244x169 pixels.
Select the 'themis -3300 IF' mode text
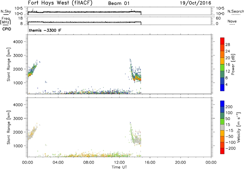point(45,30)
